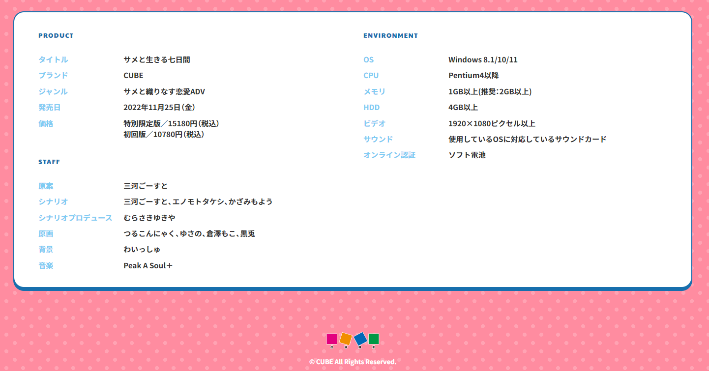Click the 原画 label
Screen dimensions: 709x371
[46, 233]
